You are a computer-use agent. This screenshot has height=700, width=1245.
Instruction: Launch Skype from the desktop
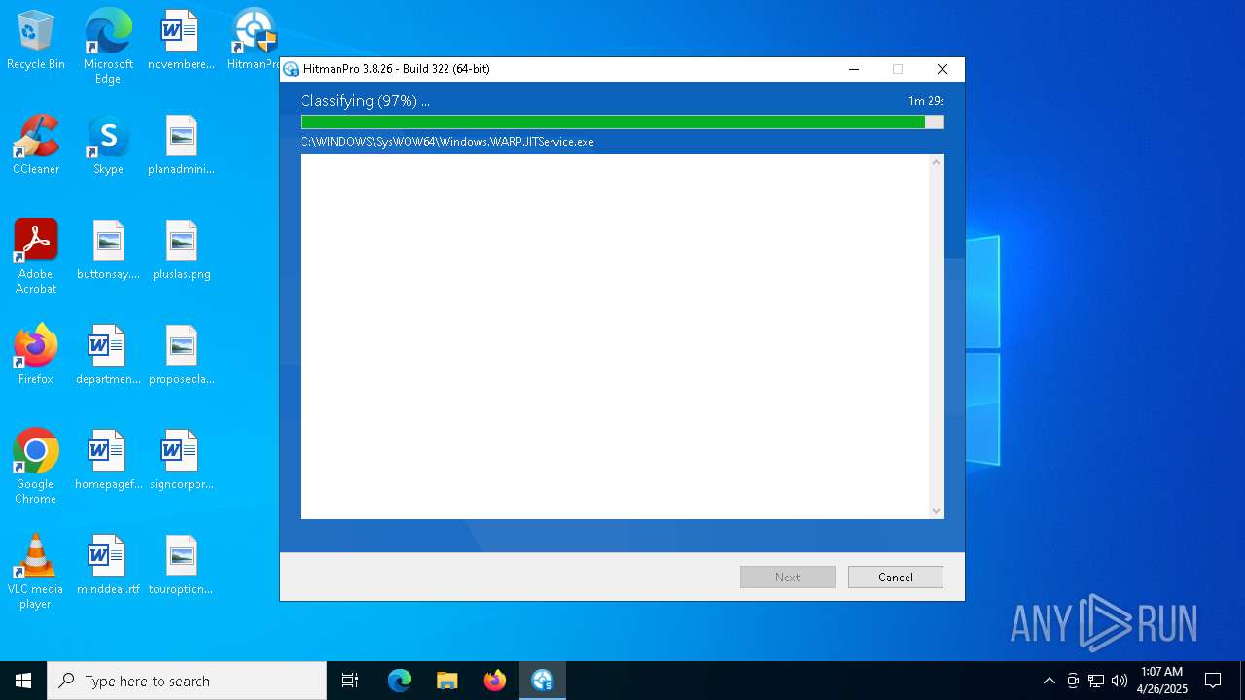[108, 145]
